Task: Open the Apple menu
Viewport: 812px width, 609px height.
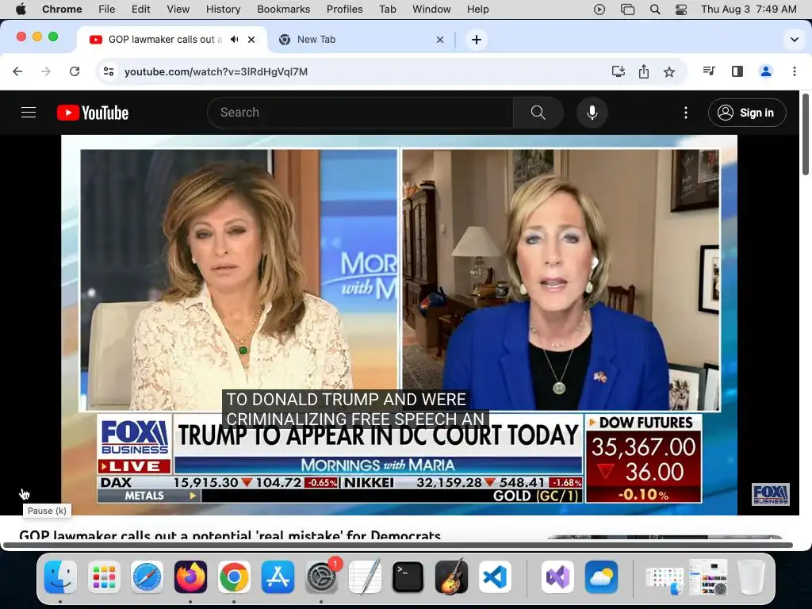Action: coord(21,9)
